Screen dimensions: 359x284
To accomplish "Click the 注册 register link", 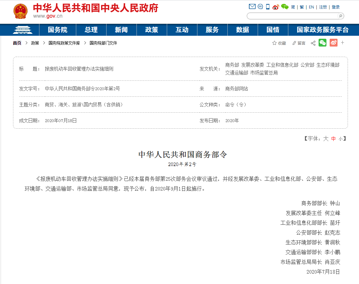I will point(323,7).
